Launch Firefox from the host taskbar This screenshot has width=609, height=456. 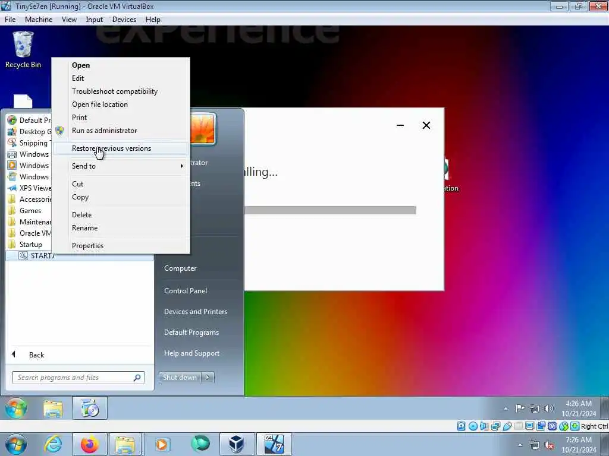(x=90, y=444)
